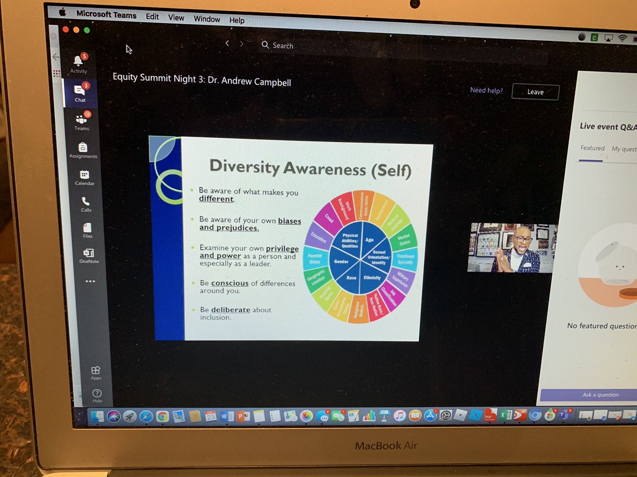
Task: Switch to the Featured Q&A tab
Action: click(x=592, y=148)
